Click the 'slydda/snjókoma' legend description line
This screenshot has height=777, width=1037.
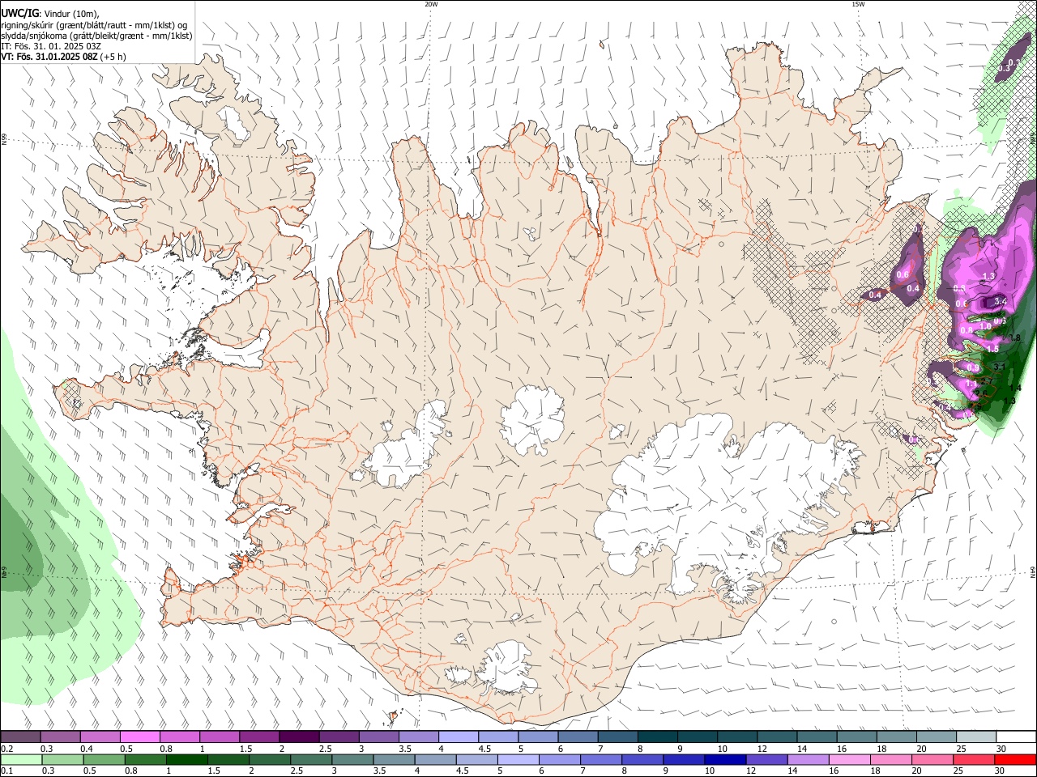[x=96, y=36]
